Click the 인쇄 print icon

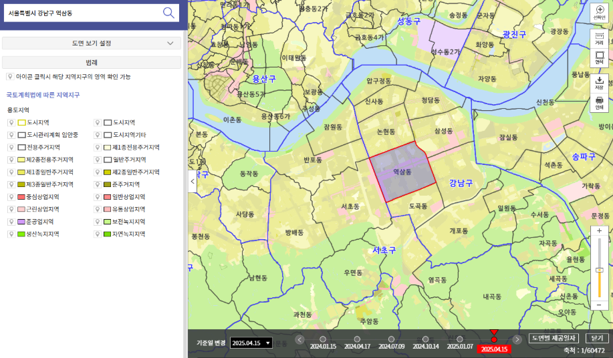click(599, 103)
